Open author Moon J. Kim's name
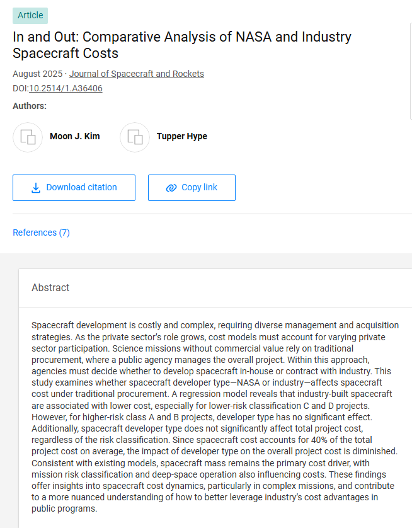Image resolution: width=412 pixels, height=528 pixels. coord(74,136)
